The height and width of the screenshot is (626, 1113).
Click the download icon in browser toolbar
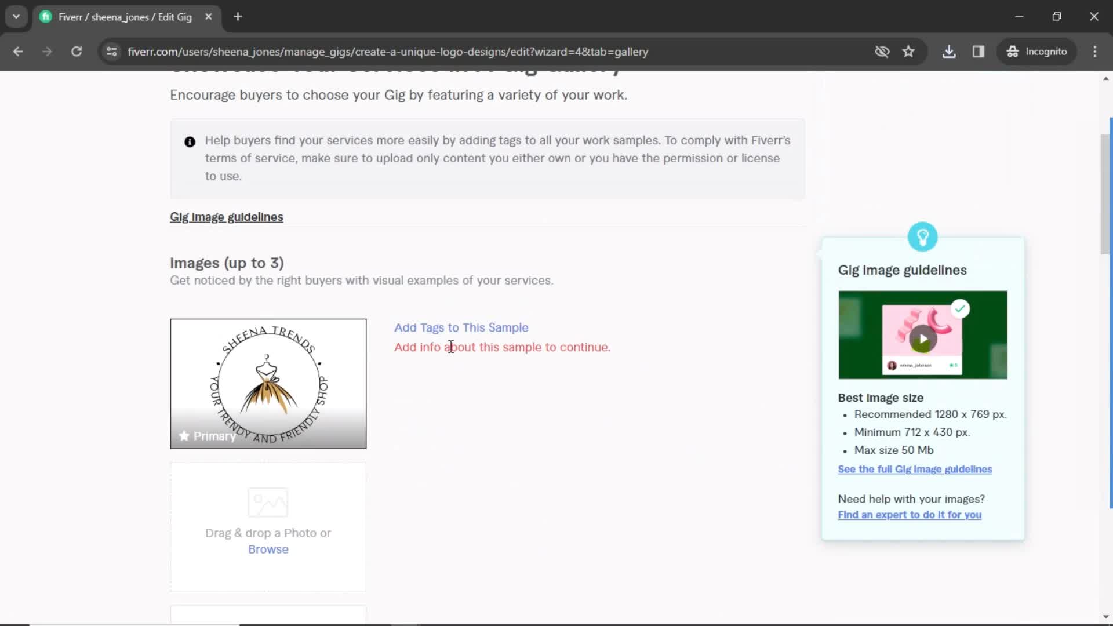point(950,52)
